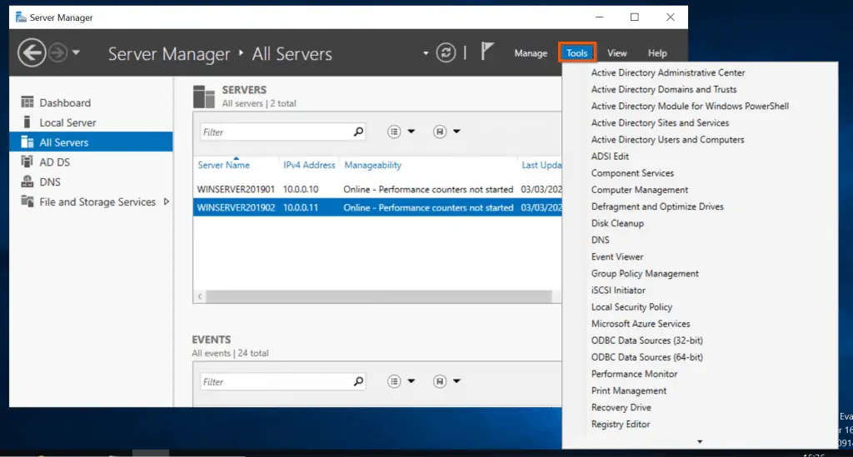This screenshot has height=457, width=853.
Task: Open the View menu
Action: click(x=617, y=53)
